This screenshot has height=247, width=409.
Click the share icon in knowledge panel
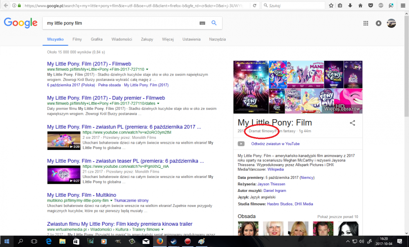click(x=353, y=123)
